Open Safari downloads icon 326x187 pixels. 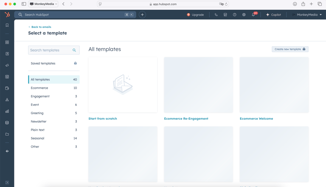coord(295,4)
